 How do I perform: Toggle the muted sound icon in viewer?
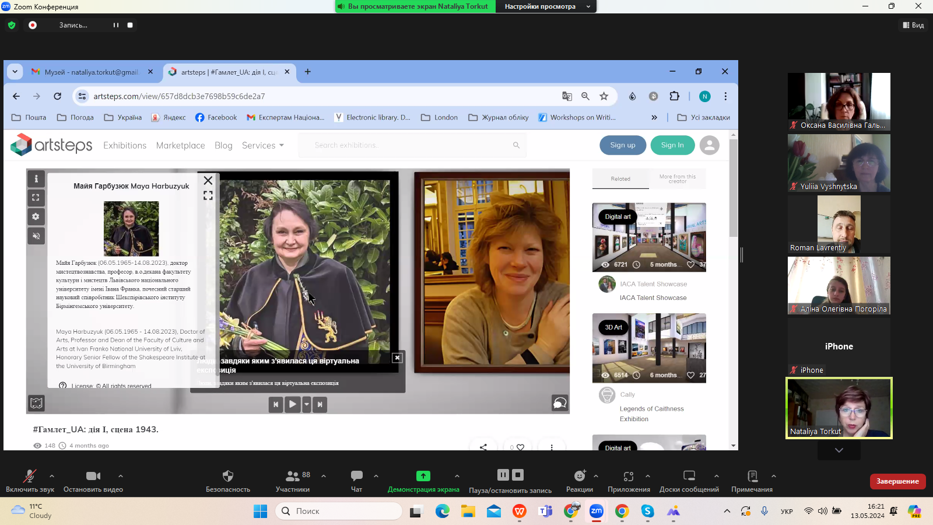(36, 236)
